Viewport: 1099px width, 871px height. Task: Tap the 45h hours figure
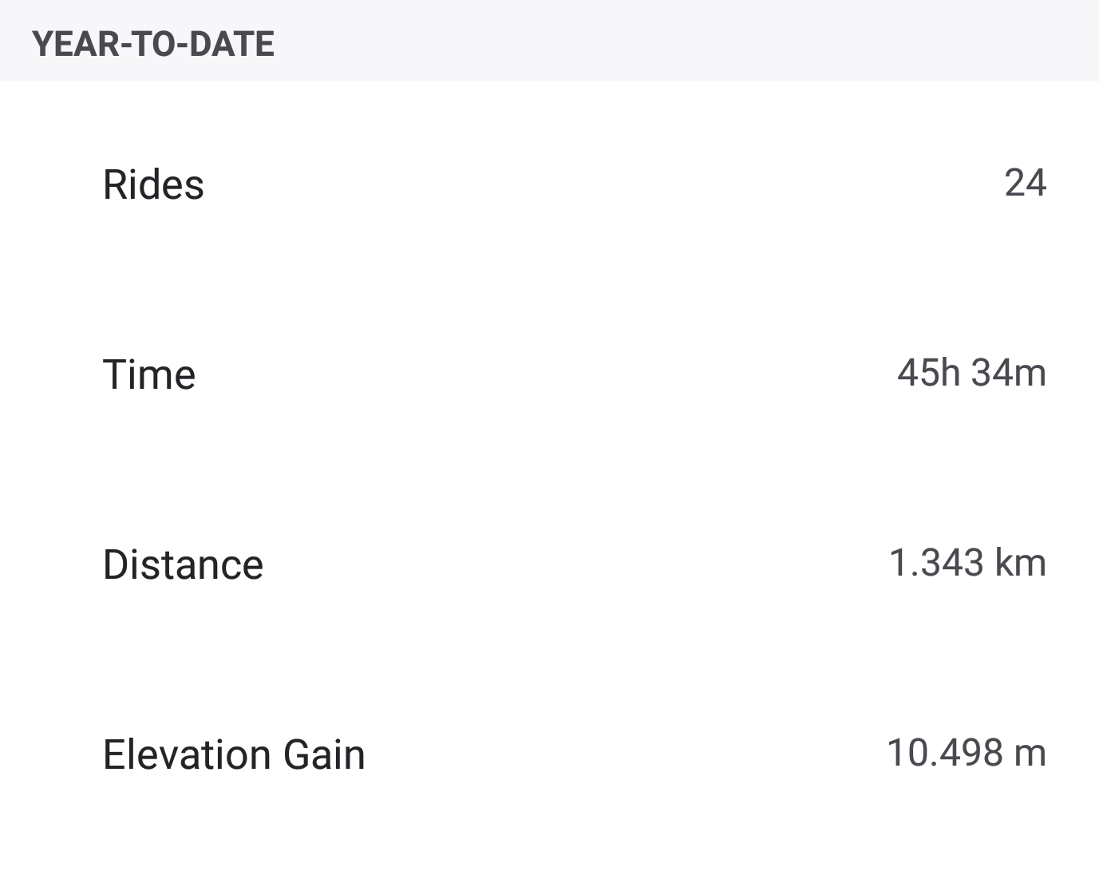[x=928, y=373]
